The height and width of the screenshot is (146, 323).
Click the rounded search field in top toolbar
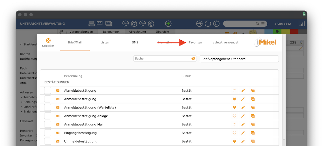point(245,24)
